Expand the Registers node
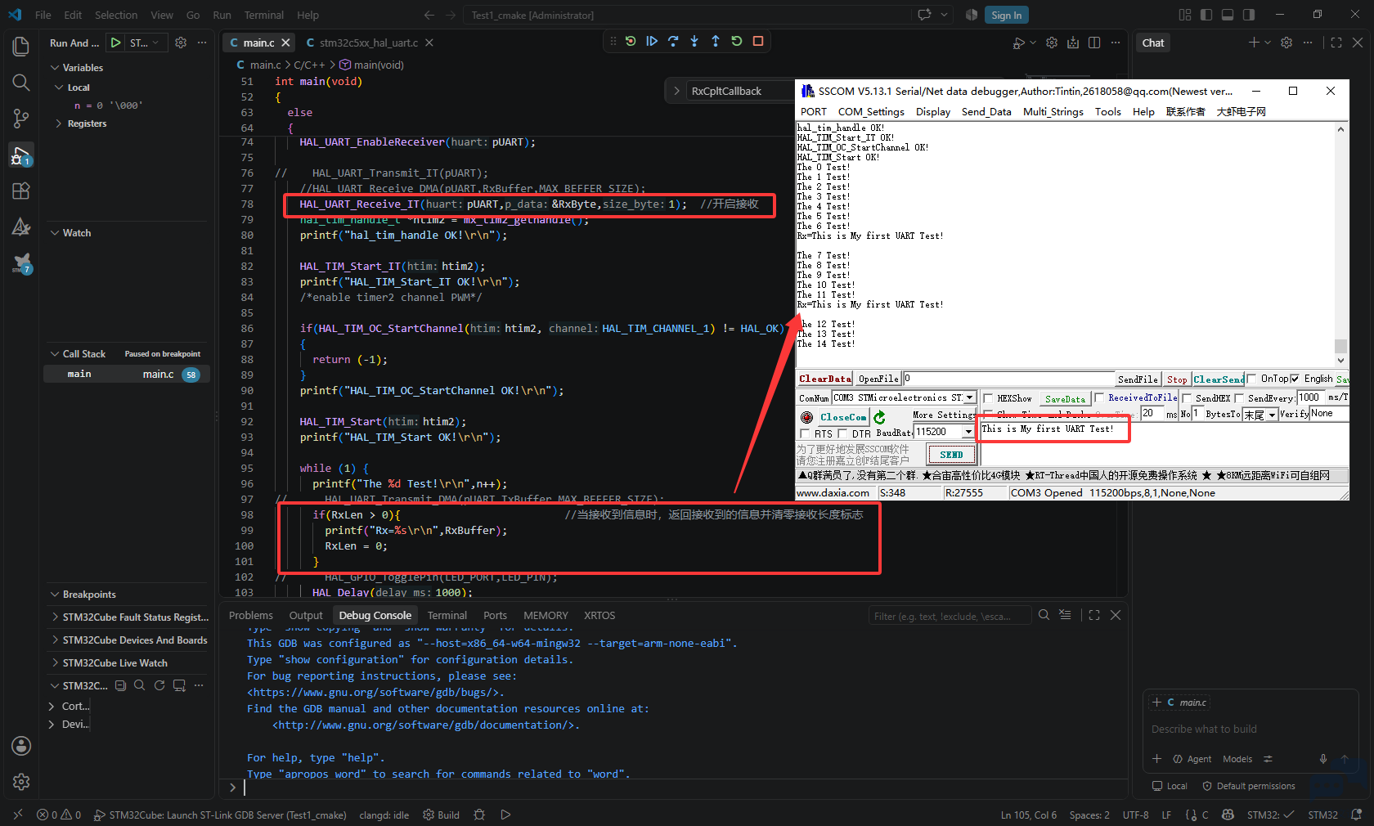This screenshot has width=1374, height=826. 86,123
